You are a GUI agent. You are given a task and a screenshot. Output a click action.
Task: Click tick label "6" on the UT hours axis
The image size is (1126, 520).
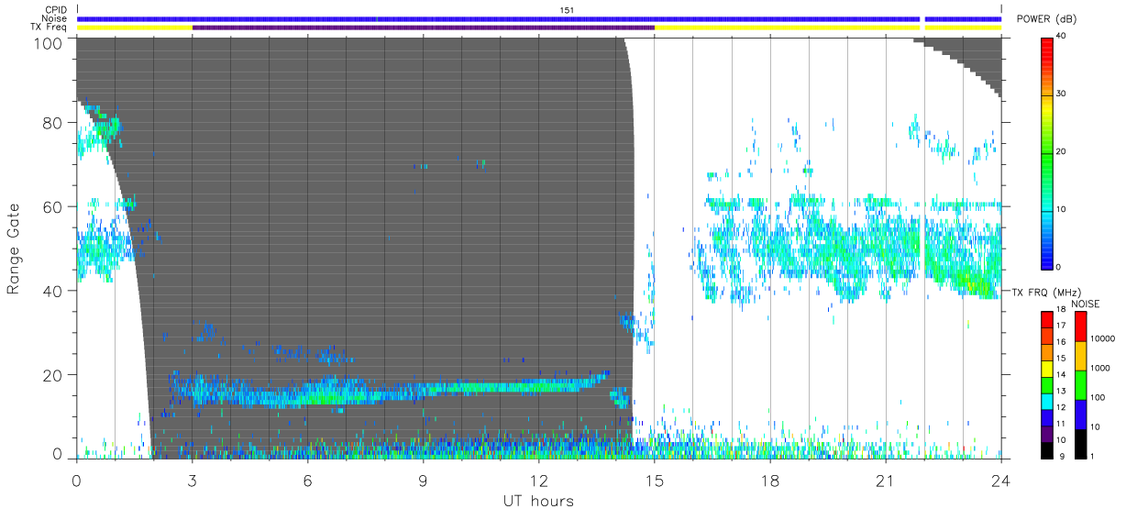click(x=307, y=480)
